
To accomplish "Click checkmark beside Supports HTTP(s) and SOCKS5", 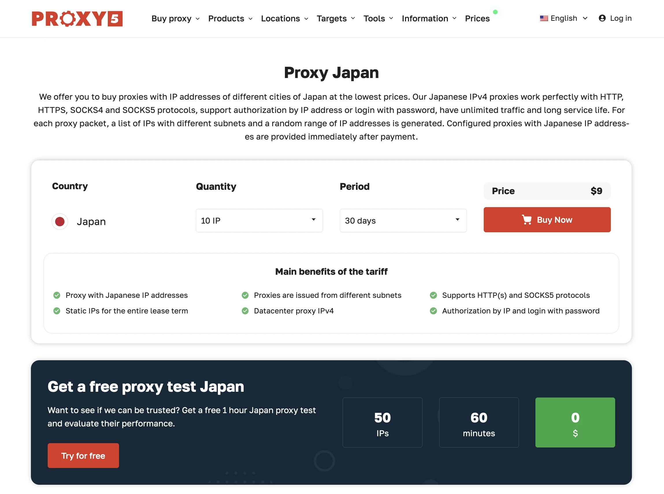I will [433, 296].
